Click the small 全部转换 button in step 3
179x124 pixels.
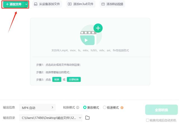(74, 79)
